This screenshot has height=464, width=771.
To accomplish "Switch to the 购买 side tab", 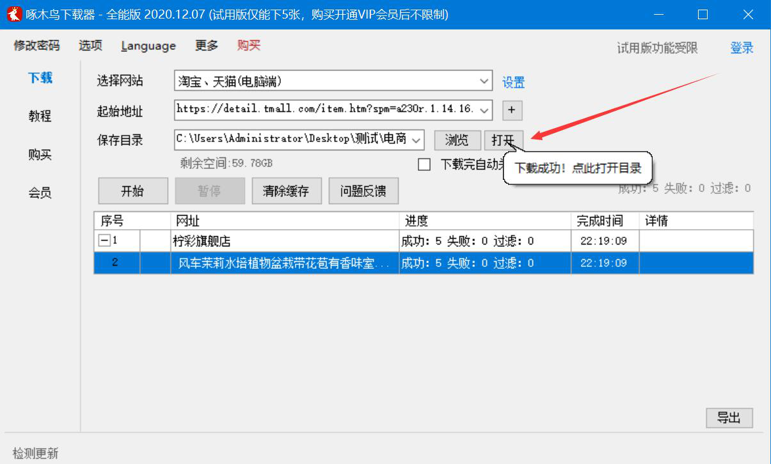I will pyautogui.click(x=40, y=155).
